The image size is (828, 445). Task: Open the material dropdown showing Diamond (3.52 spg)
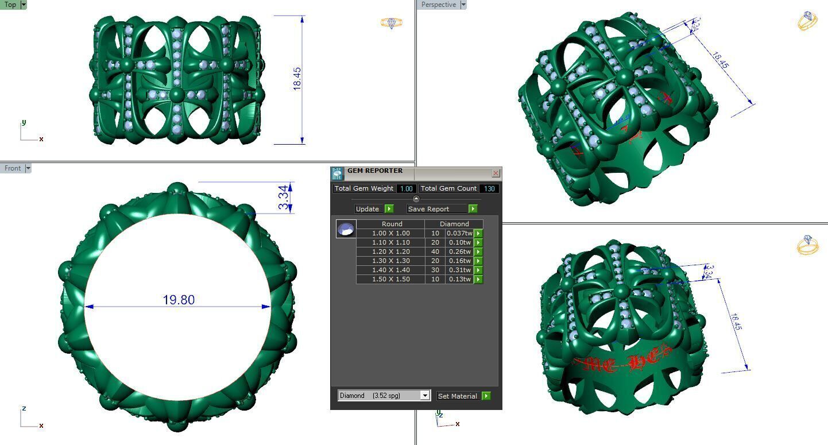point(384,396)
